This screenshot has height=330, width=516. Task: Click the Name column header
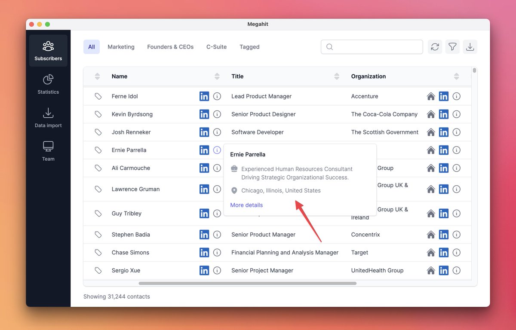(x=120, y=76)
